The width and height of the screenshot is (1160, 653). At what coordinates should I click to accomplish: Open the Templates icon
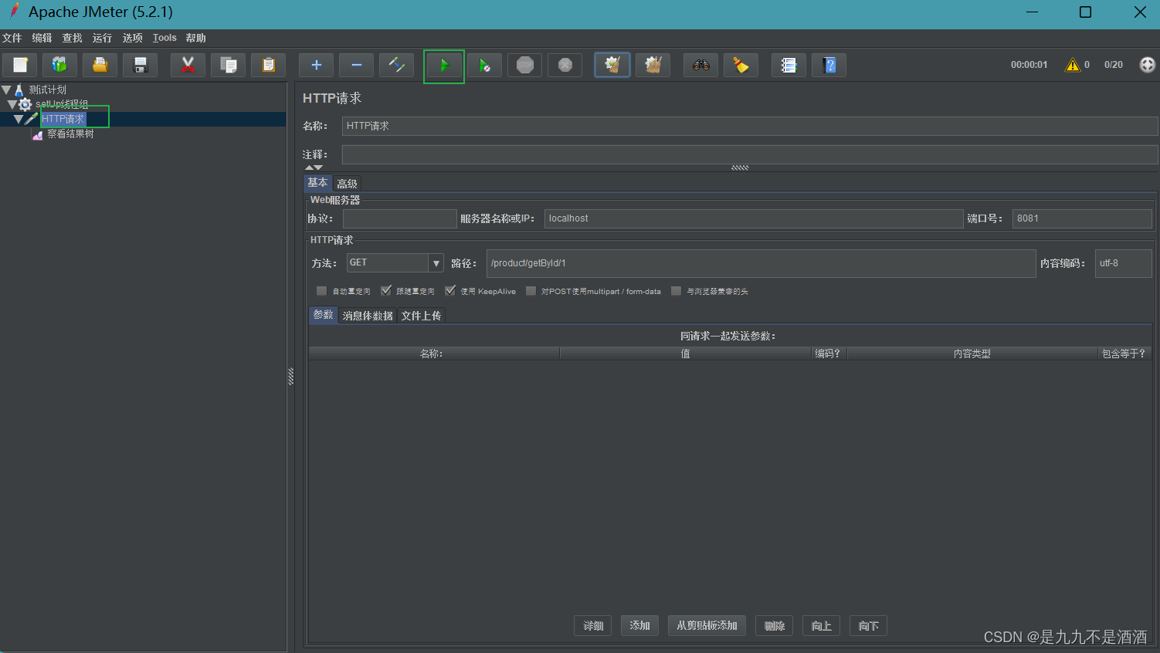pos(59,65)
